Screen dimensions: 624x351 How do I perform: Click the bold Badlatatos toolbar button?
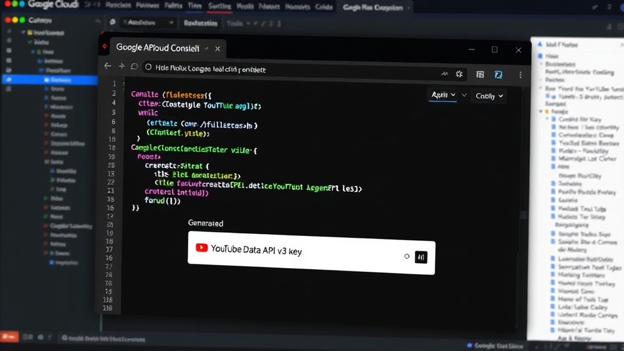(200, 23)
